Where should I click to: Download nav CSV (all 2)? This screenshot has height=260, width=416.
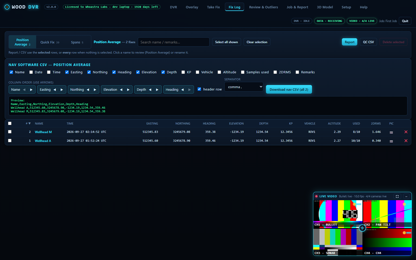(x=289, y=89)
